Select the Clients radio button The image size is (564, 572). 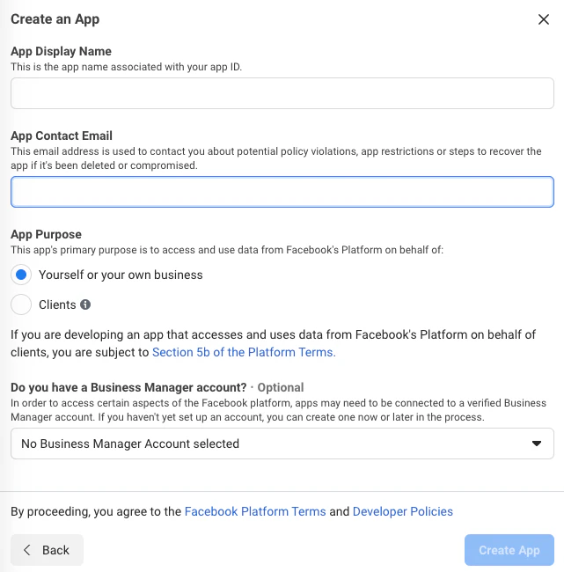coord(22,304)
